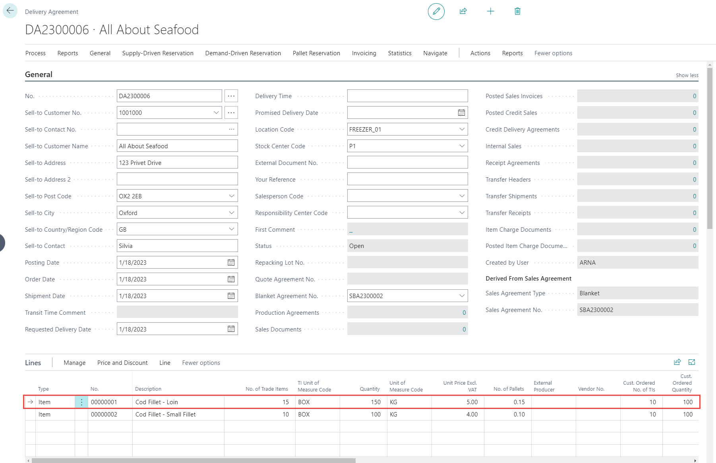Viewport: 716px width, 463px height.
Task: Open the Salesperson Code dropdown
Action: point(462,196)
